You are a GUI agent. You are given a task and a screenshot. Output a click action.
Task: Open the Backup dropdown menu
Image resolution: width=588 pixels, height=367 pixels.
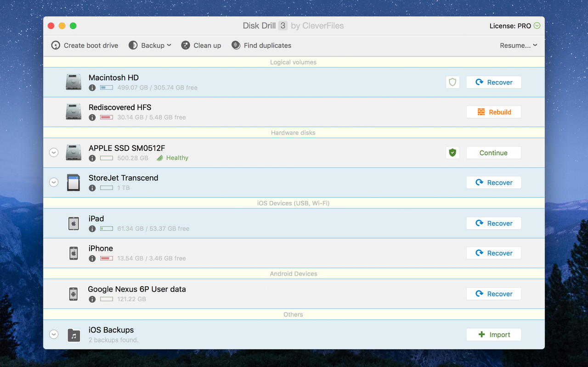click(150, 45)
